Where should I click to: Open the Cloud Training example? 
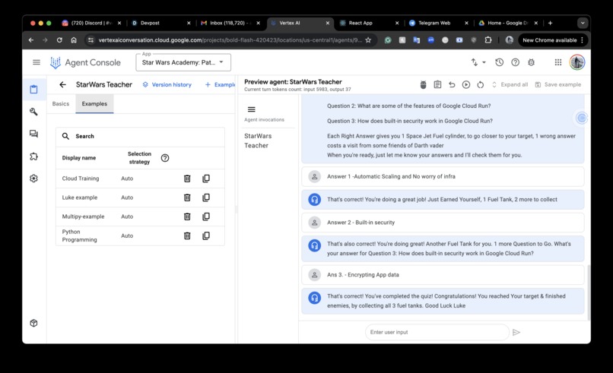pyautogui.click(x=80, y=179)
